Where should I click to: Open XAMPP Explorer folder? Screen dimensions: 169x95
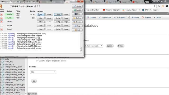click(x=77, y=18)
